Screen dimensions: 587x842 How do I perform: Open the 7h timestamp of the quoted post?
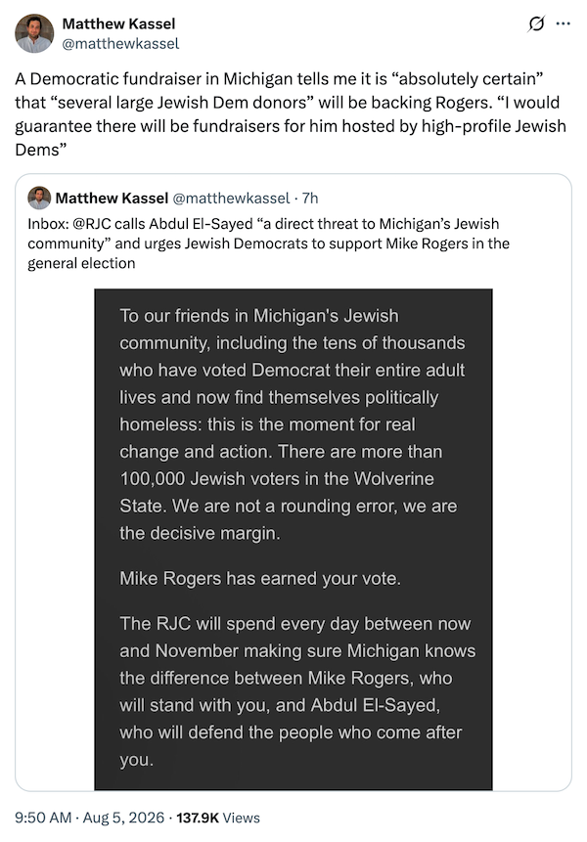point(310,199)
